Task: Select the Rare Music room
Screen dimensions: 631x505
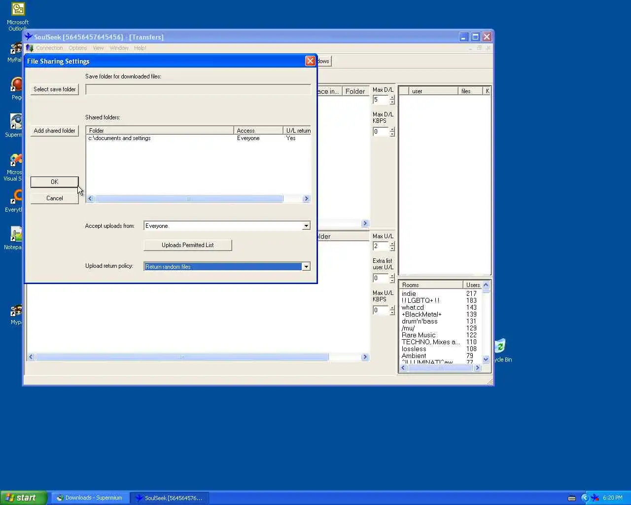Action: coord(419,335)
